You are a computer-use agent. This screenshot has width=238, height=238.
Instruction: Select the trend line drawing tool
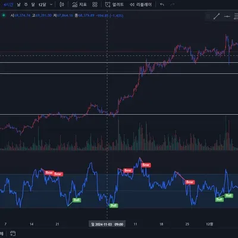pyautogui.click(x=217, y=17)
